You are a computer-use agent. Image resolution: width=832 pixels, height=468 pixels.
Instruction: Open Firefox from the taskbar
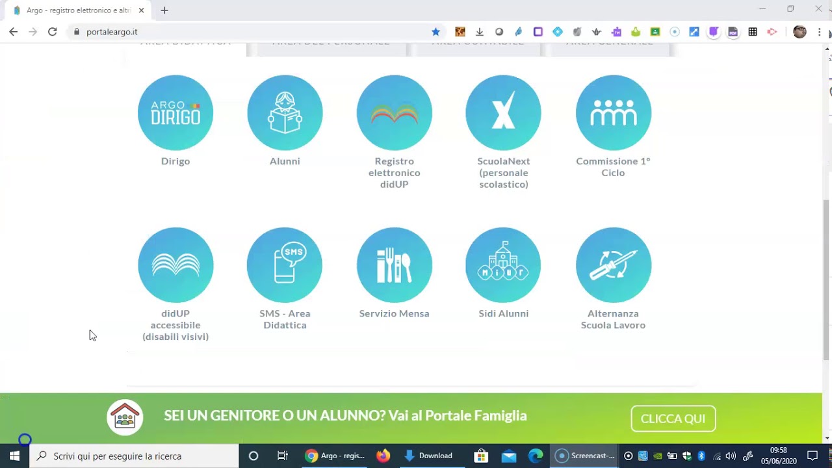(x=383, y=456)
